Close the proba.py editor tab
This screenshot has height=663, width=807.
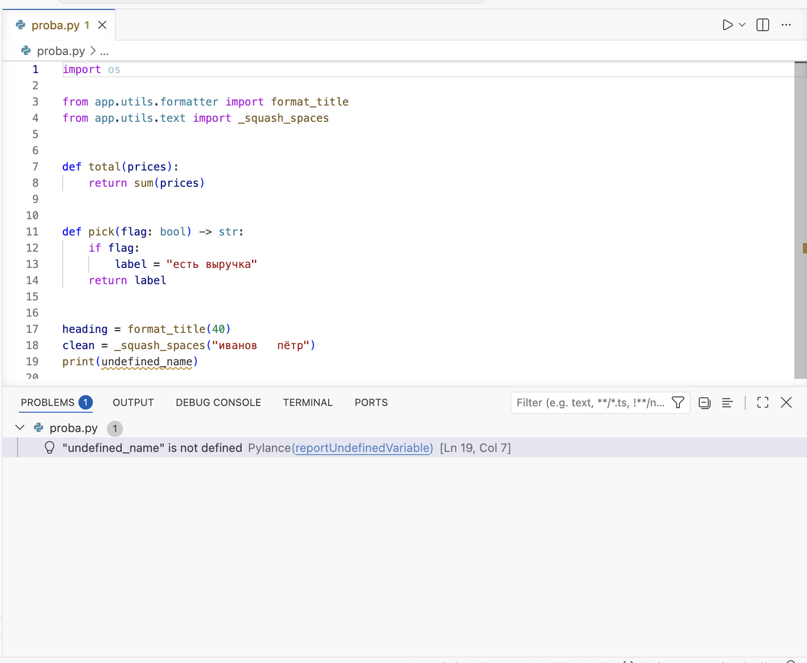(102, 25)
